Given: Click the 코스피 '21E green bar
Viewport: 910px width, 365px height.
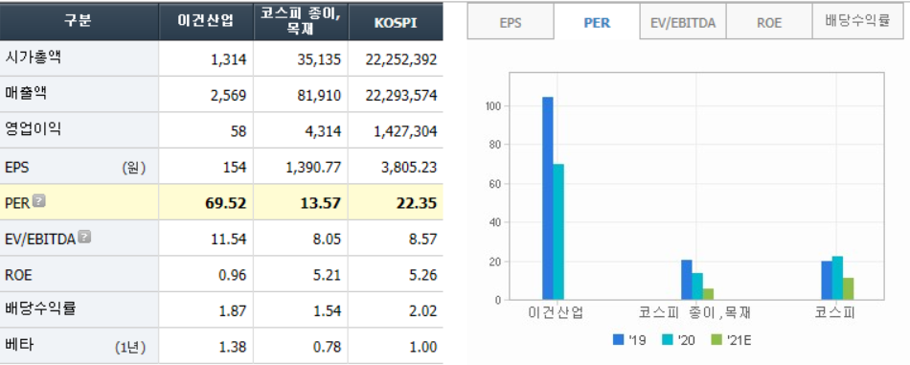Looking at the screenshot, I should tap(848, 289).
